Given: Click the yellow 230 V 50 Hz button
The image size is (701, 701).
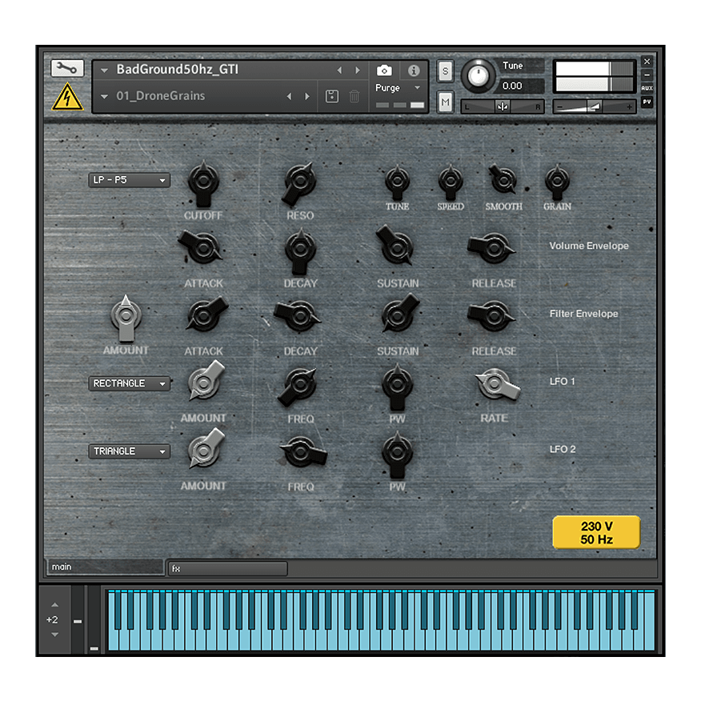Looking at the screenshot, I should [596, 532].
